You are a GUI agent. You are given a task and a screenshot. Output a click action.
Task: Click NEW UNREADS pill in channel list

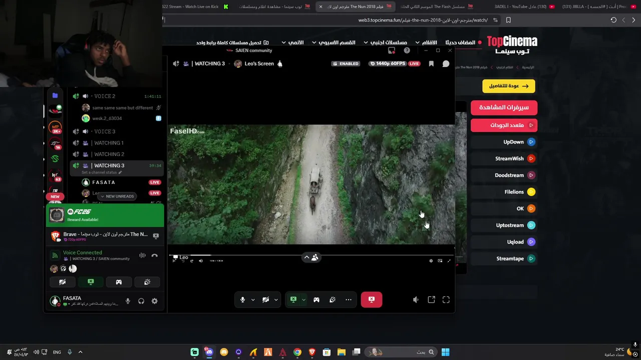(117, 196)
